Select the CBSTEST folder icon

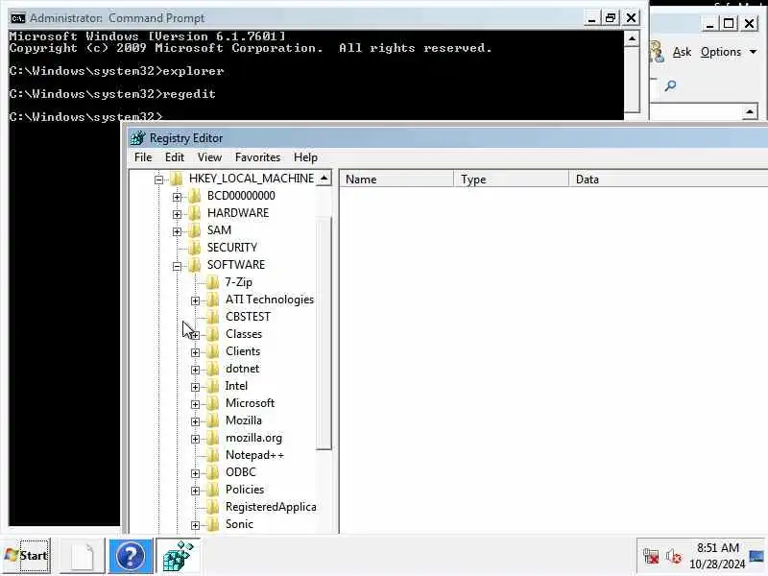212,317
